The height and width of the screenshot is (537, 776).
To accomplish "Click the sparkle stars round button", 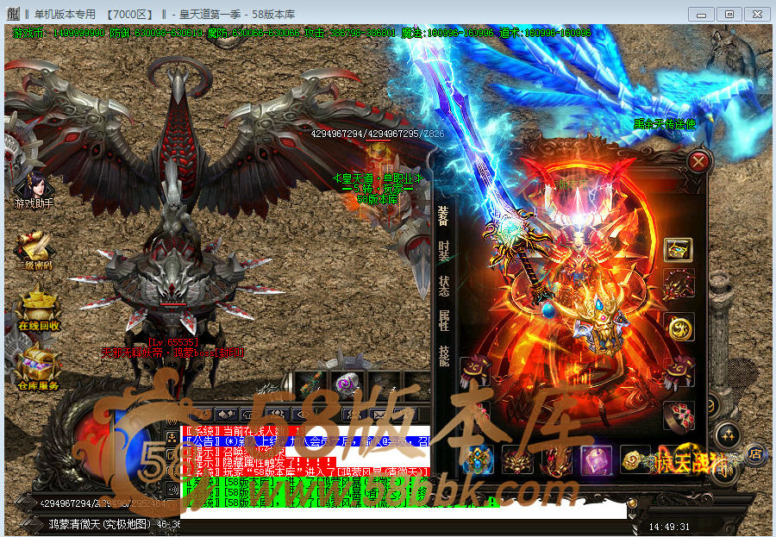I will pos(728,435).
